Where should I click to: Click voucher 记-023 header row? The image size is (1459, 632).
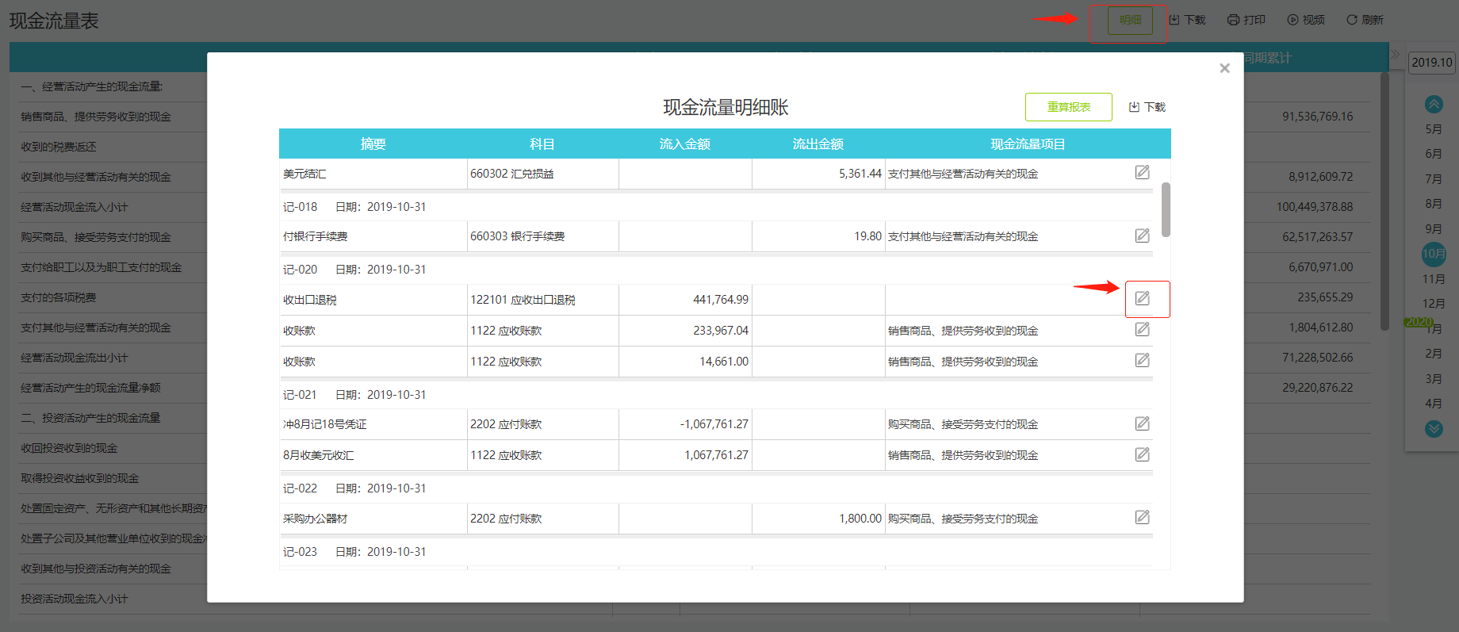coord(716,552)
